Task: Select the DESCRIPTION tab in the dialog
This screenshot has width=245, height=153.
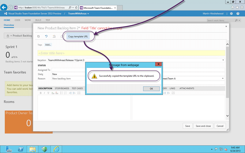Action: click(x=45, y=88)
